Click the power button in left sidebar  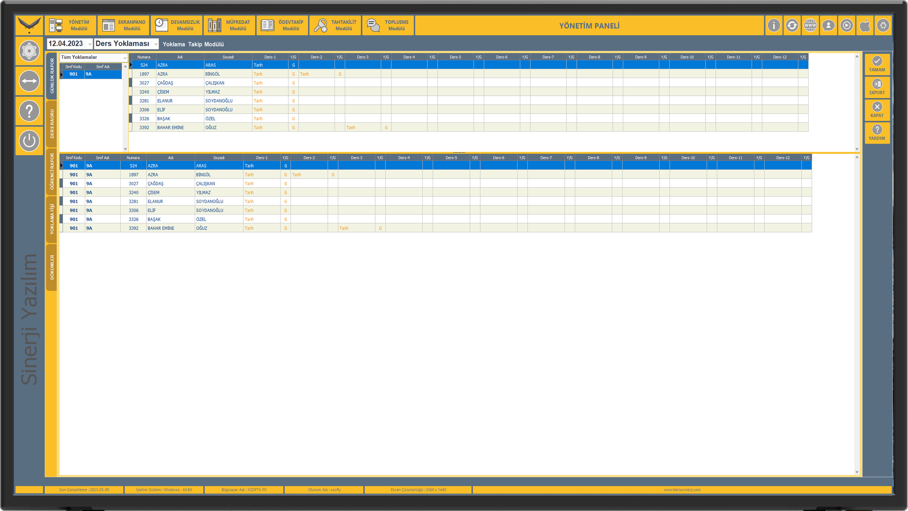click(29, 141)
